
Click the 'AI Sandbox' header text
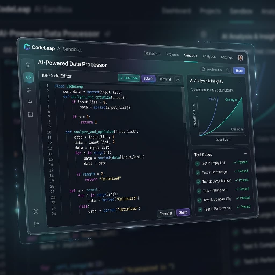pos(70,49)
